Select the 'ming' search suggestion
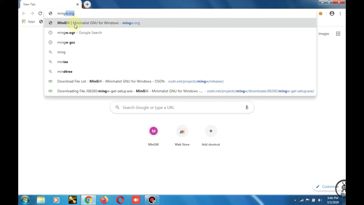364x205 pixels. [180, 52]
